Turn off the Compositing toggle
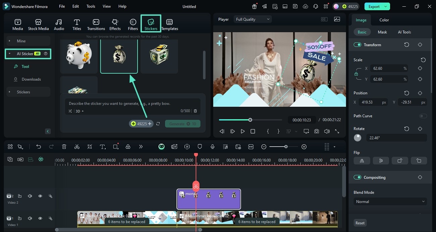 [357, 177]
